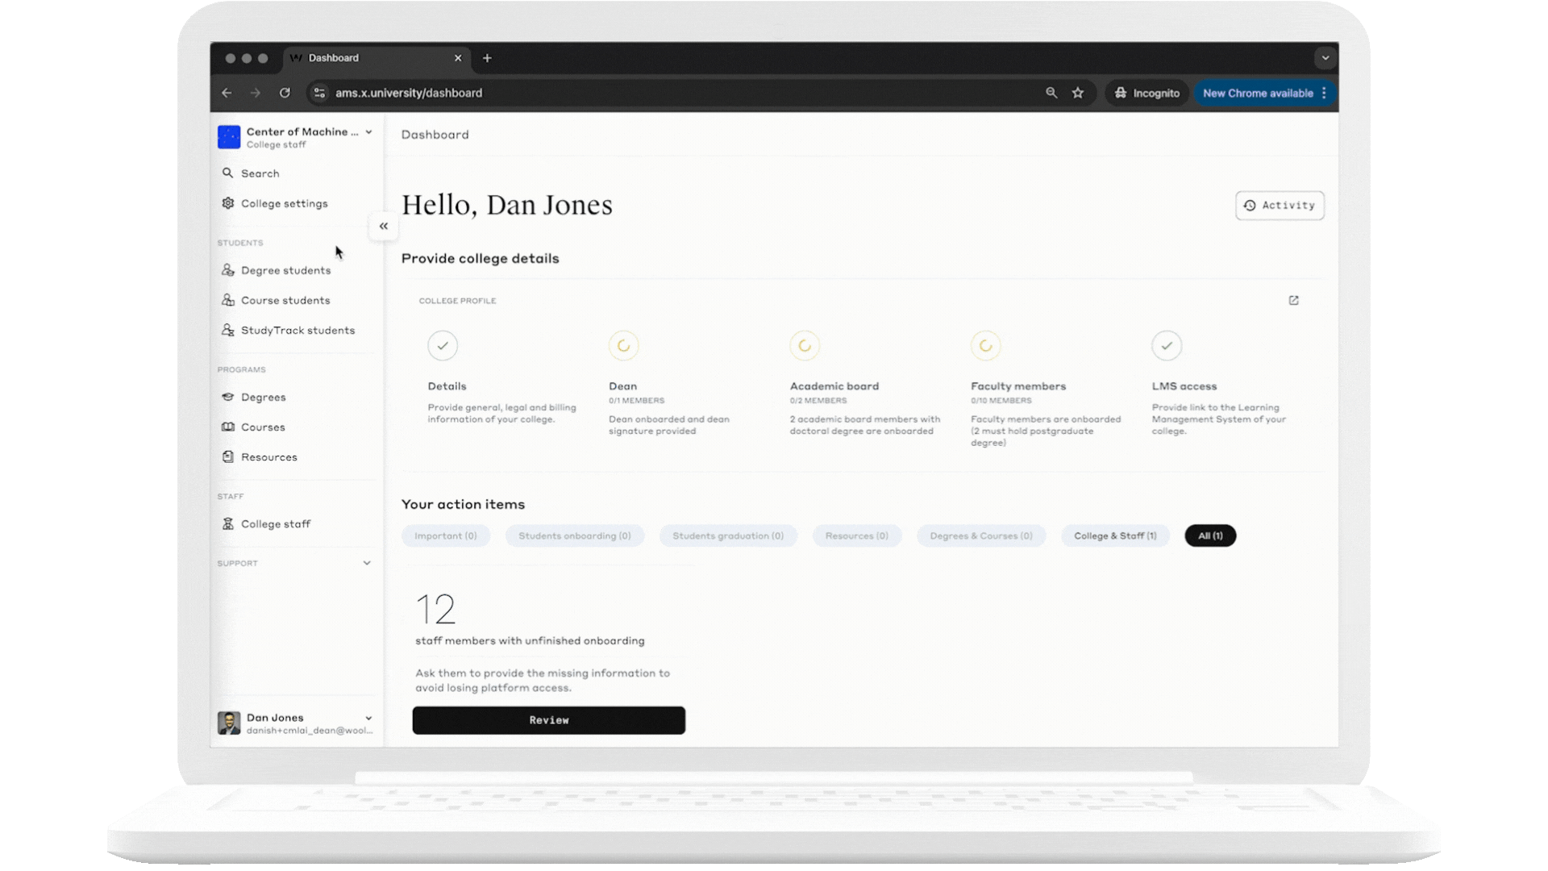Image resolution: width=1548 pixels, height=871 pixels.
Task: Go to Resources in Programs
Action: [x=268, y=457]
